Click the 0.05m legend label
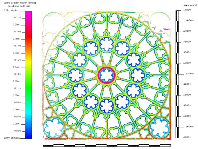The height and width of the screenshot is (149, 198). 18,131
